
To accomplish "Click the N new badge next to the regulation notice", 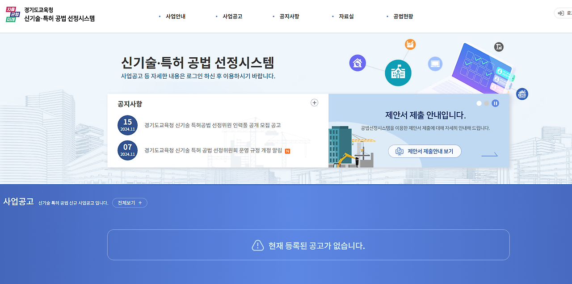I will tap(286, 151).
